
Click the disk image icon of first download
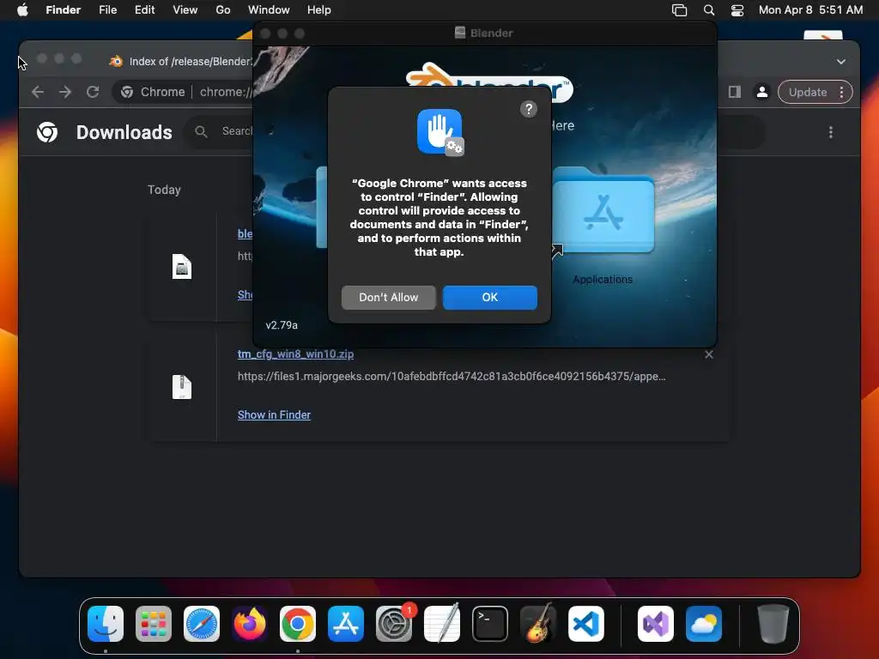tap(182, 267)
